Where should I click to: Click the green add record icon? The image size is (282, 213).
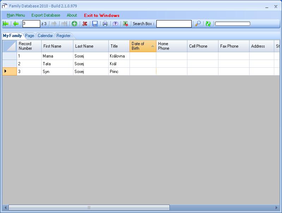coord(74,24)
